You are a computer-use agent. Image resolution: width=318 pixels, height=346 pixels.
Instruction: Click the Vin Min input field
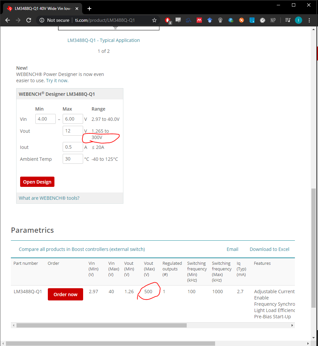(46, 119)
